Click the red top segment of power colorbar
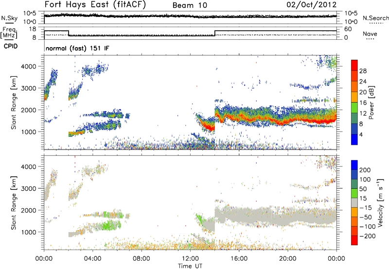389x269 pixels. click(x=354, y=65)
